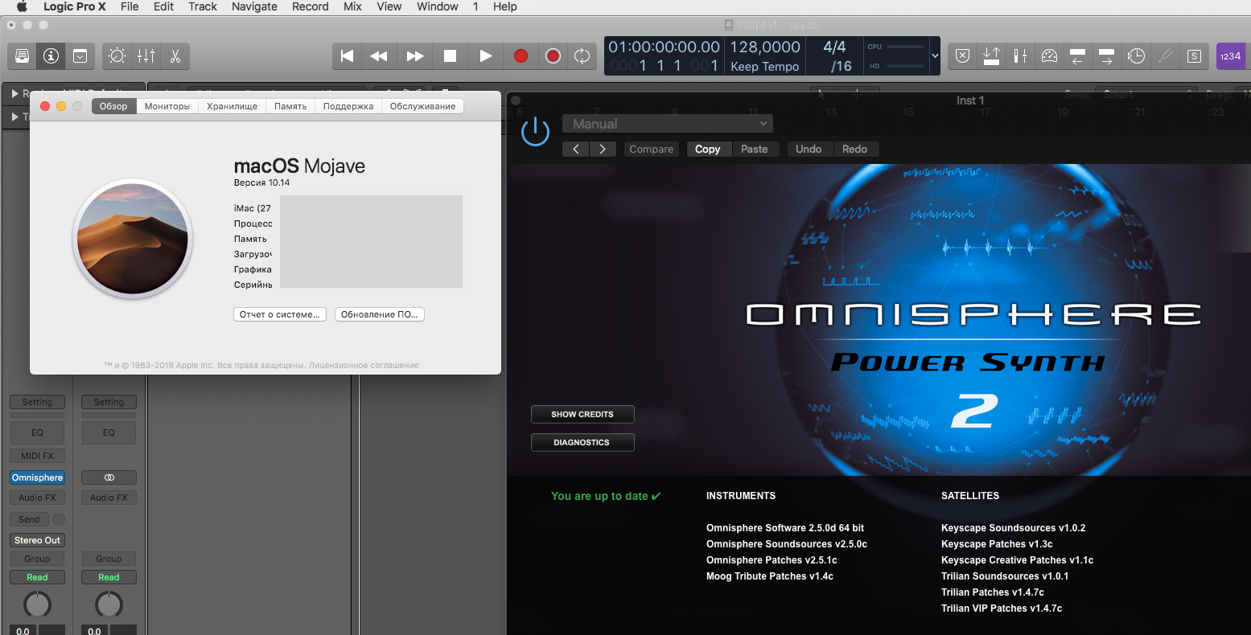The height and width of the screenshot is (635, 1251).
Task: Click the left-arrow bar toolbar icon
Action: click(1078, 56)
